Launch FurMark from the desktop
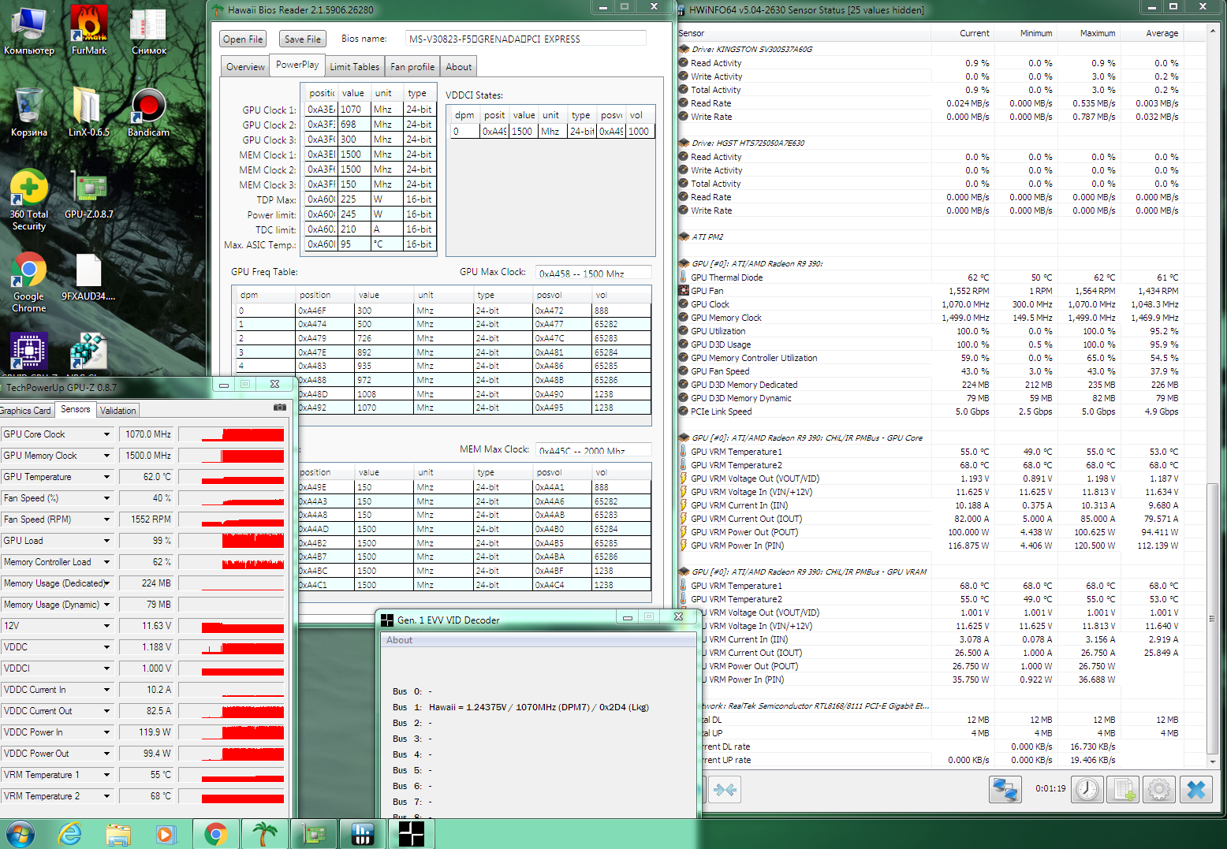The image size is (1227, 849). point(89,30)
